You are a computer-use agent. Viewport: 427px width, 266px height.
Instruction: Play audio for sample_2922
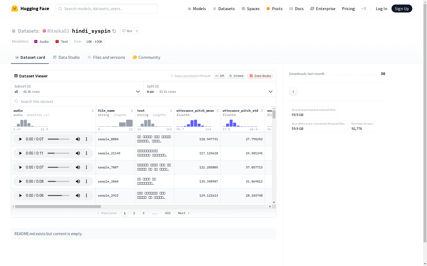[20, 196]
